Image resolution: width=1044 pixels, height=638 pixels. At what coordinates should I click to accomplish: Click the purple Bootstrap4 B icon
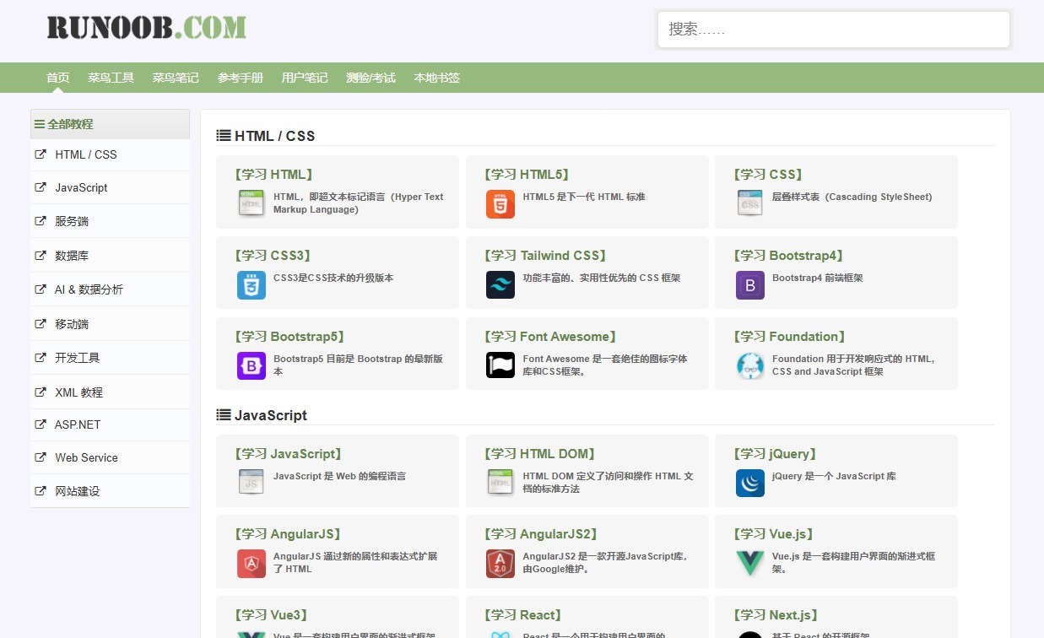(x=749, y=285)
